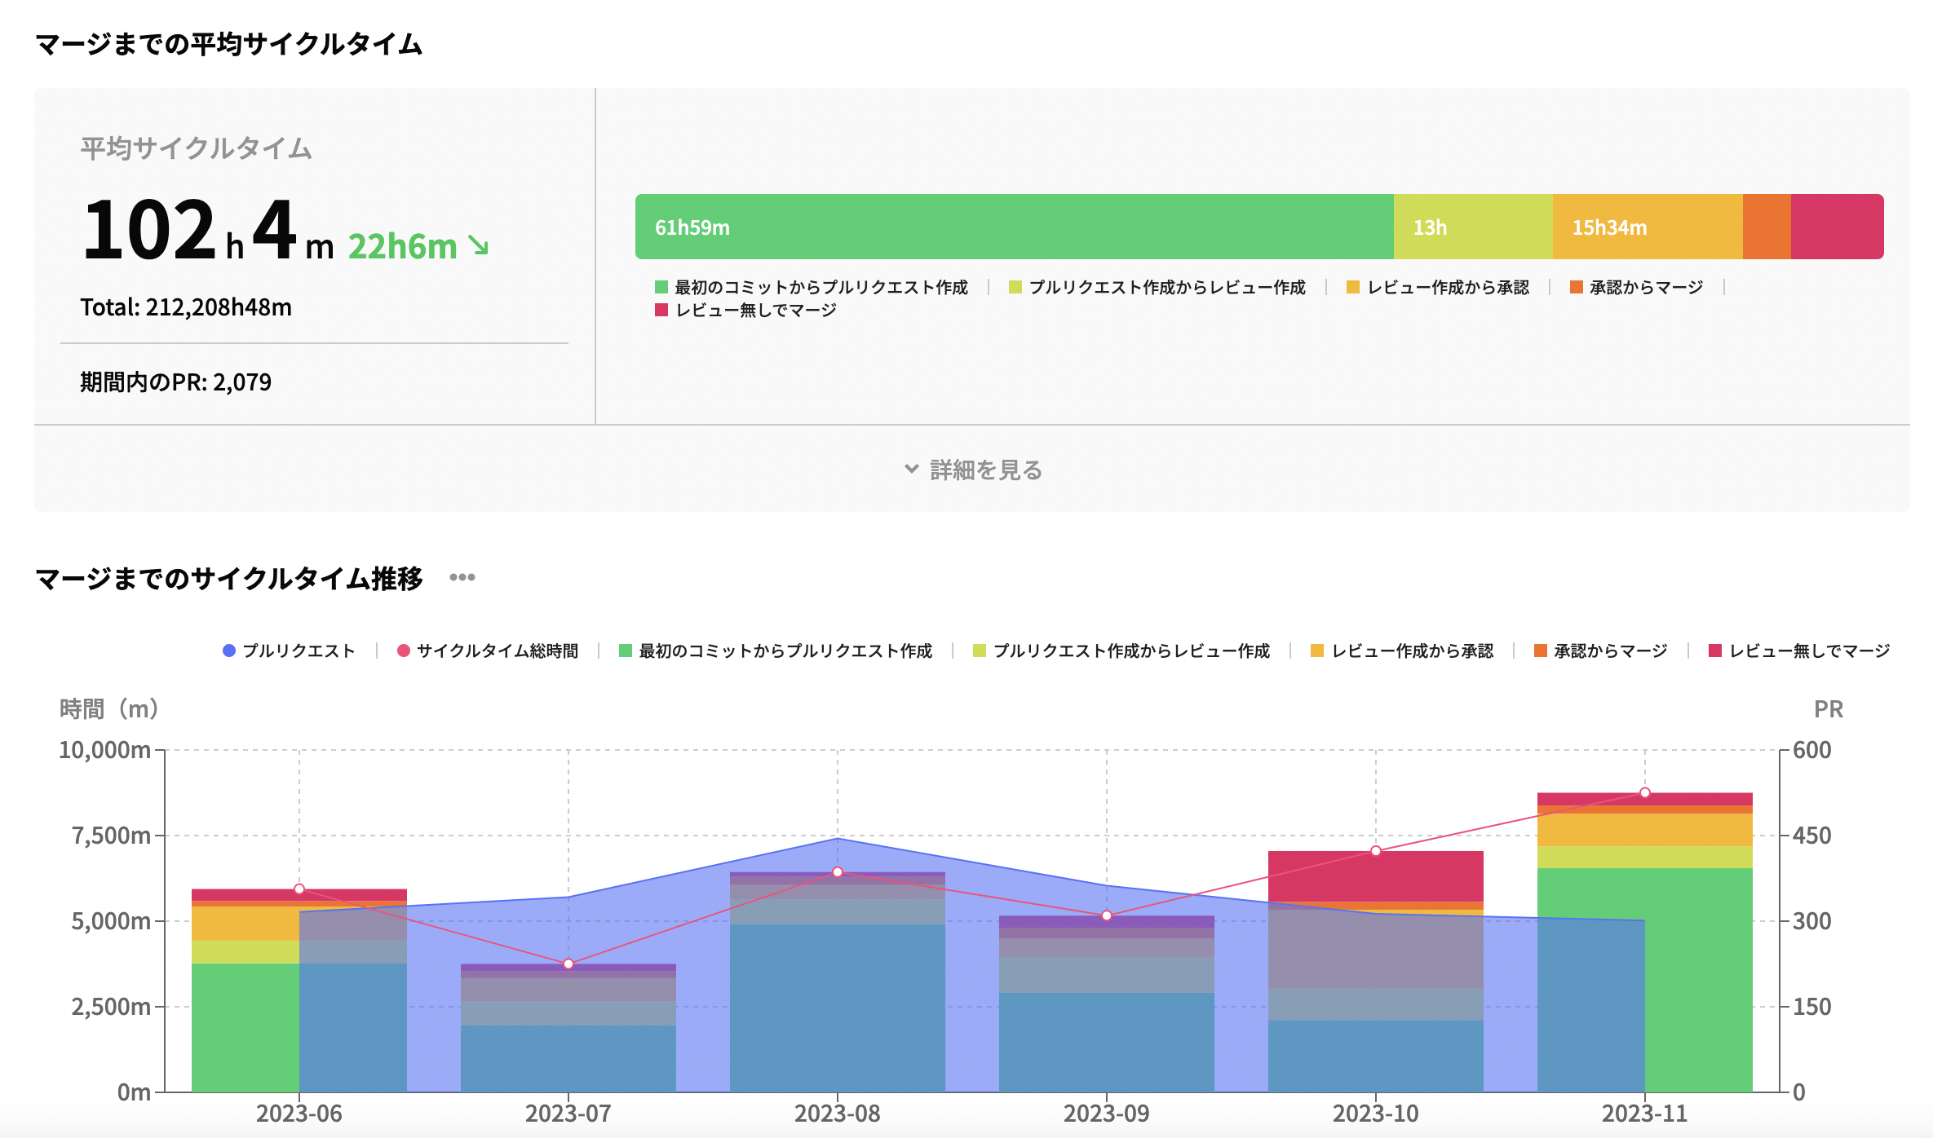Image resolution: width=1933 pixels, height=1138 pixels.
Task: Click the chevron next to 詳細を見る
Action: pyautogui.click(x=911, y=469)
